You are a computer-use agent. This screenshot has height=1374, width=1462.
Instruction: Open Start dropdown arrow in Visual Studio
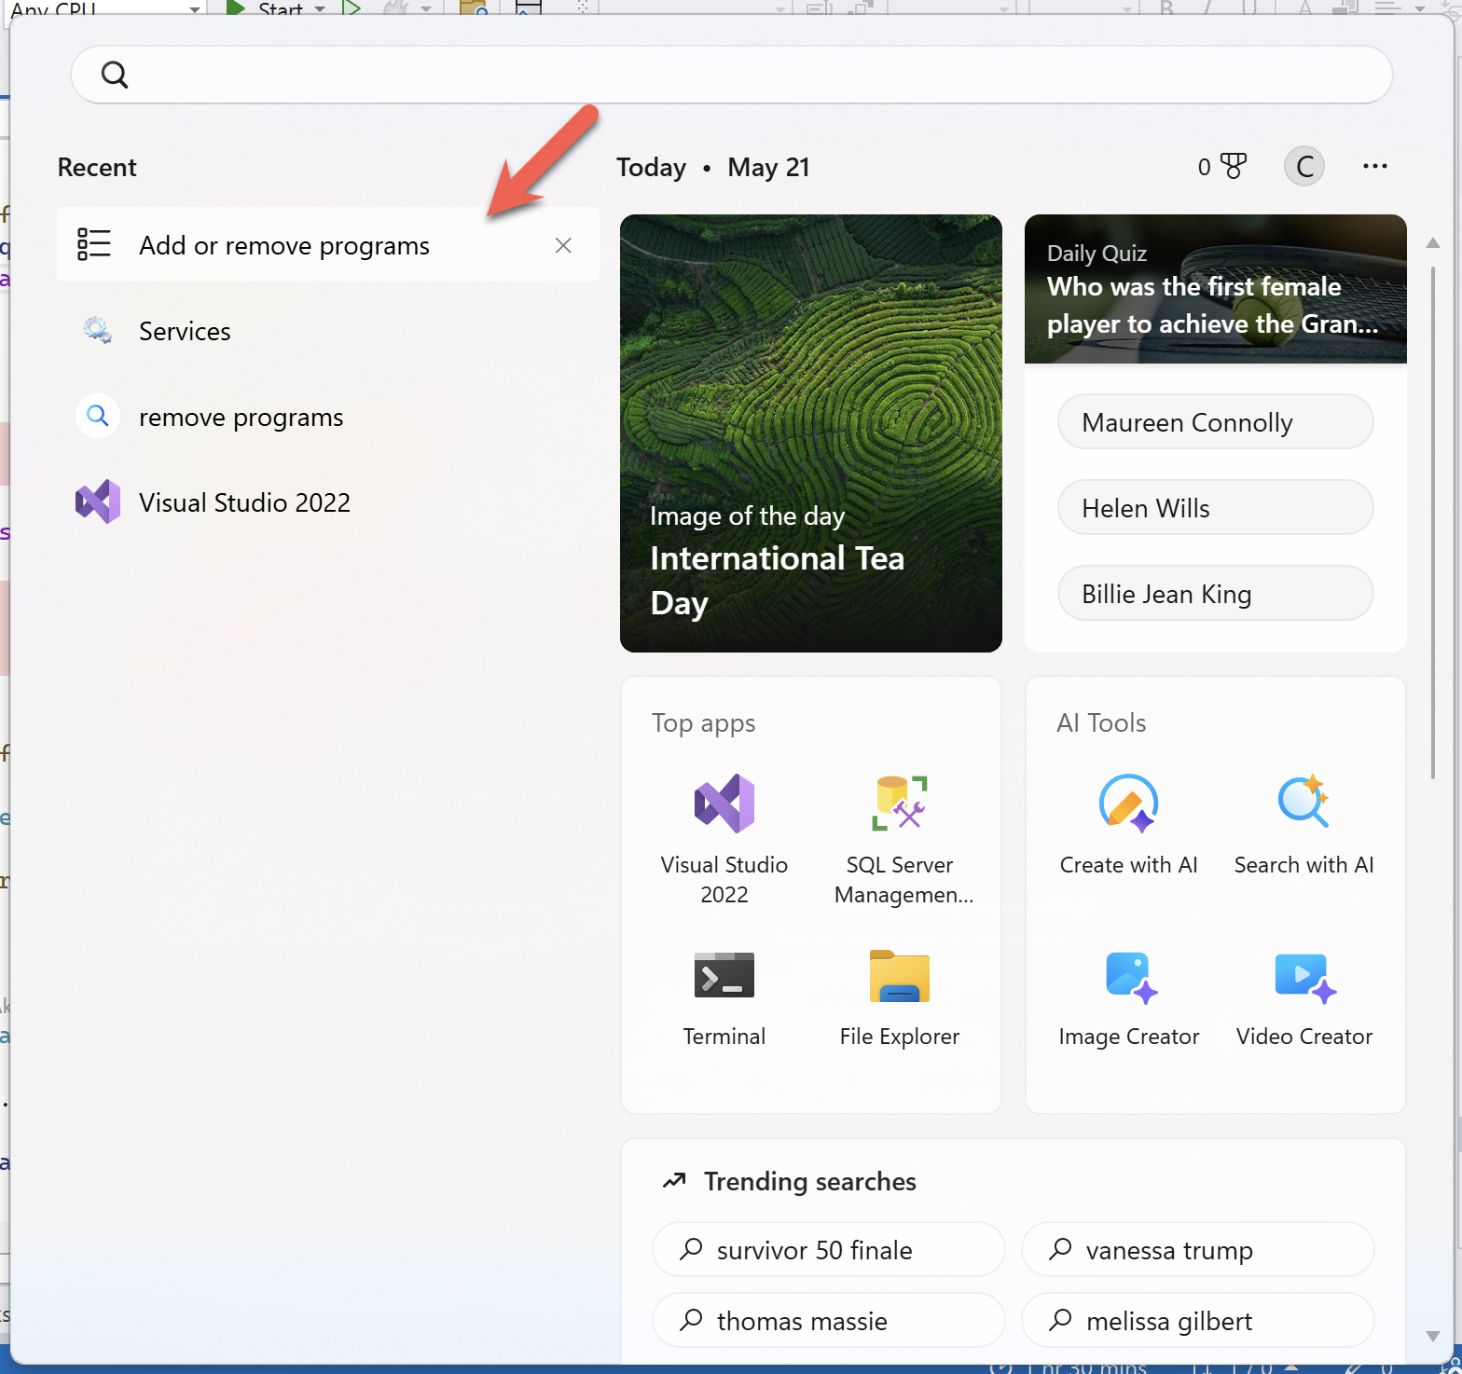tap(320, 9)
